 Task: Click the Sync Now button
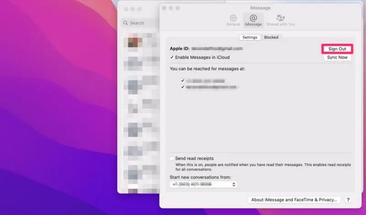[x=337, y=58]
